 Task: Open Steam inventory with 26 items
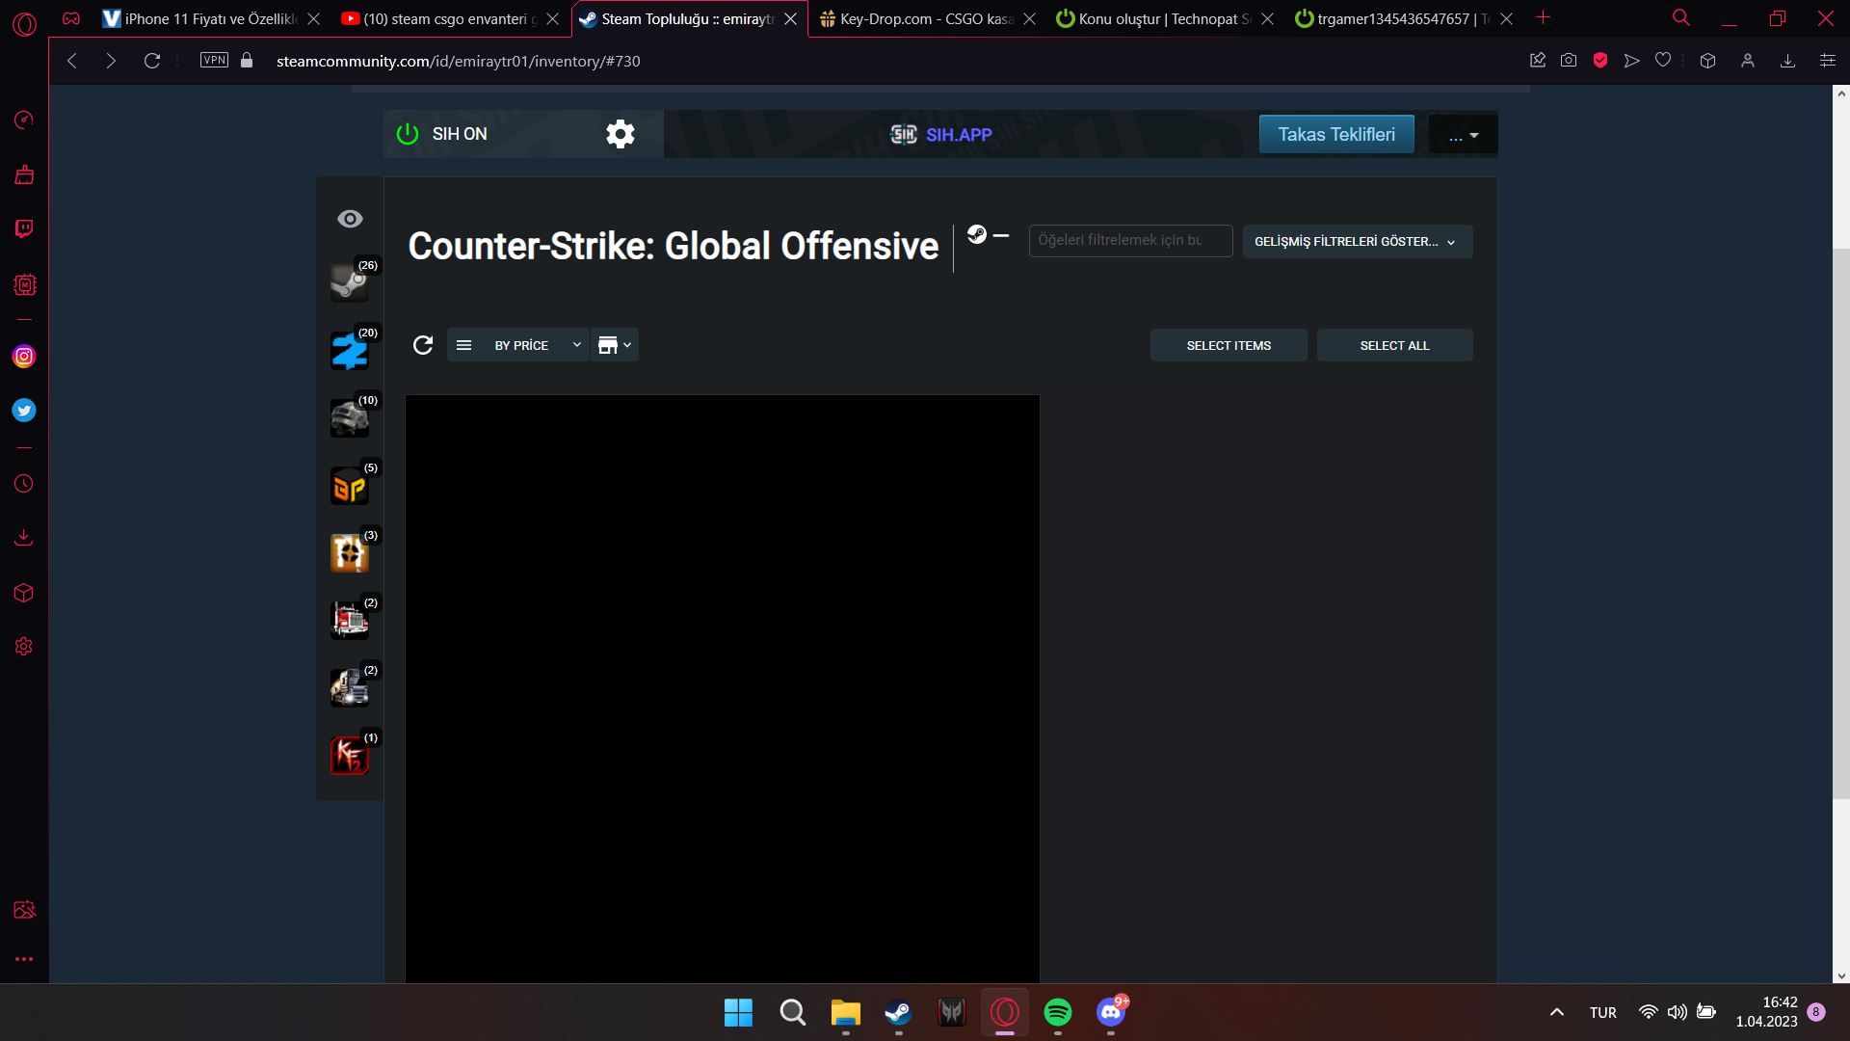click(x=350, y=283)
